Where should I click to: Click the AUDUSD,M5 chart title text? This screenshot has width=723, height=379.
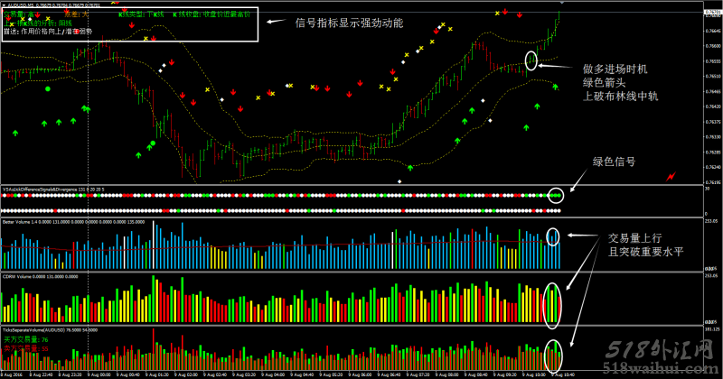(53, 5)
